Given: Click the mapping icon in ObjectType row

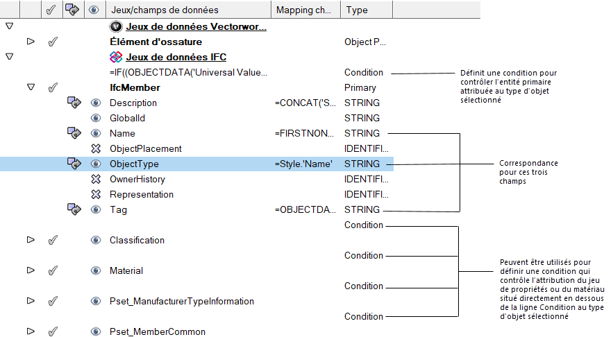Looking at the screenshot, I should pos(74,164).
